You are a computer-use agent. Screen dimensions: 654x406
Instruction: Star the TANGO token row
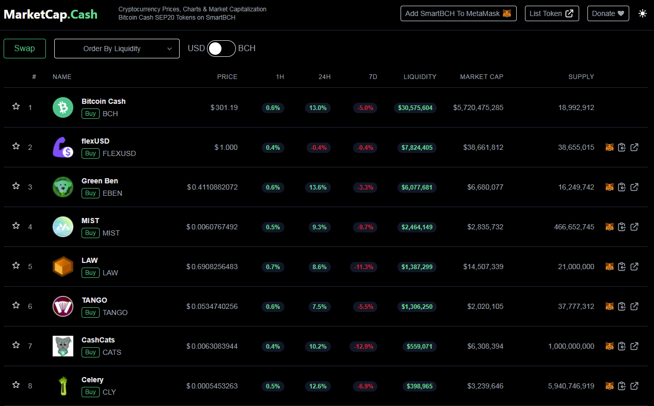pos(16,305)
